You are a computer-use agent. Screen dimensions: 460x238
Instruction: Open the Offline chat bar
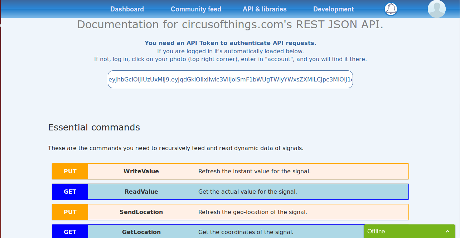(410, 231)
